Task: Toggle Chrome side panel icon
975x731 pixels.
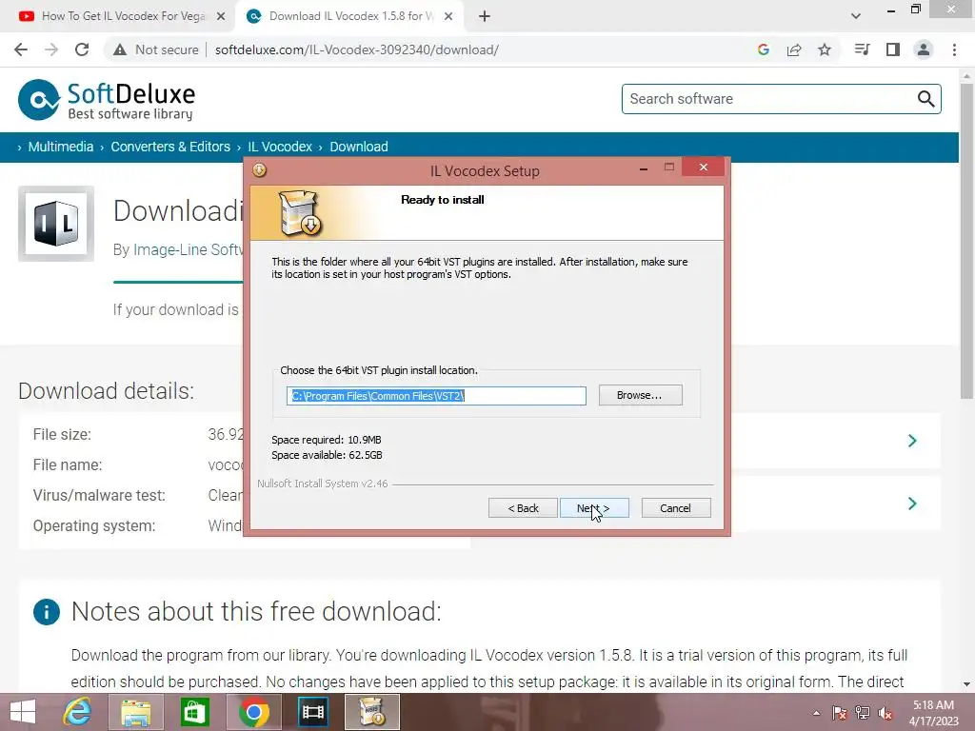Action: (893, 49)
